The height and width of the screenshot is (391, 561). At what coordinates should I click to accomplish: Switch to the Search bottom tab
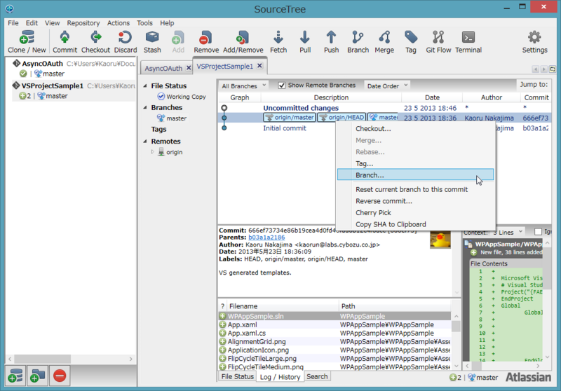[317, 376]
